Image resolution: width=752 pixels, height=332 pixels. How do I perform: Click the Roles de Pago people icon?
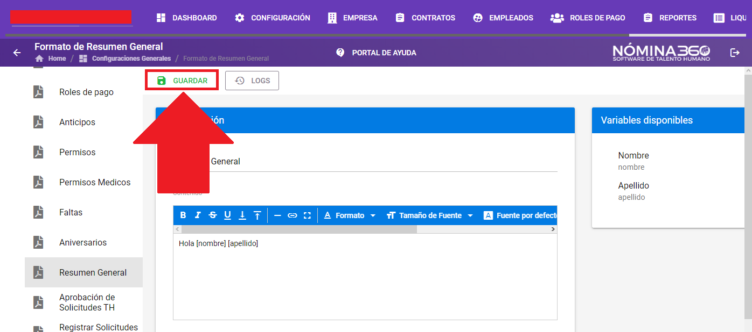click(557, 18)
